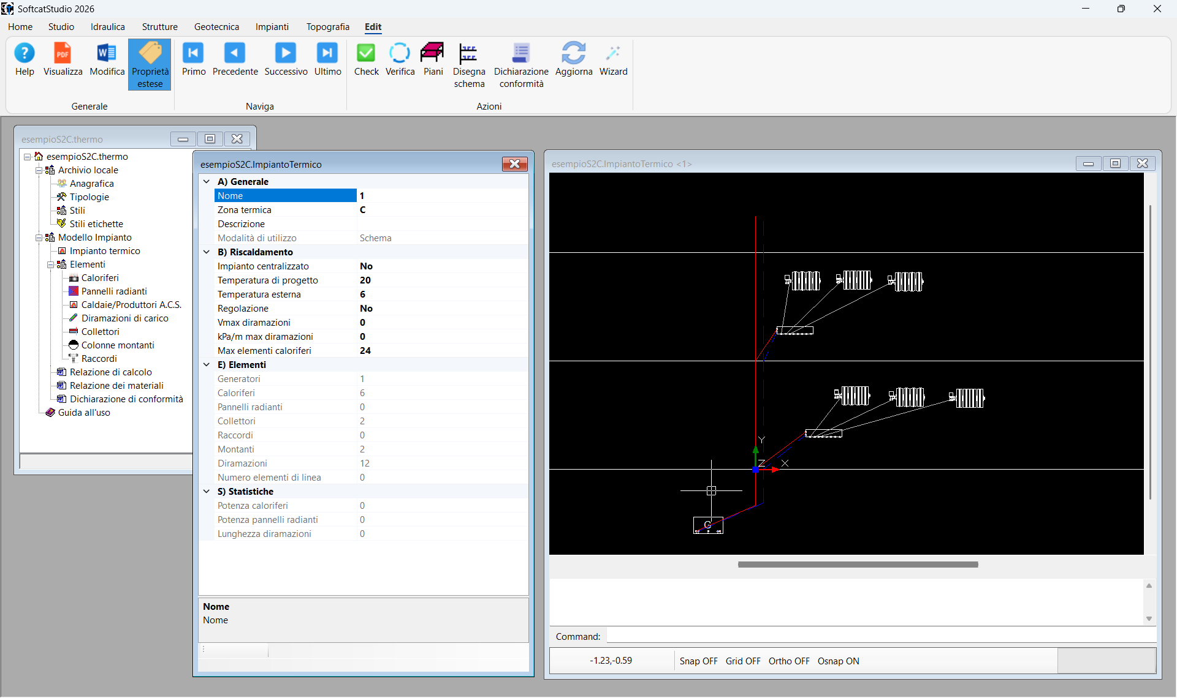Open Relazione di calcolo
Image resolution: width=1177 pixels, height=698 pixels.
pyautogui.click(x=110, y=372)
